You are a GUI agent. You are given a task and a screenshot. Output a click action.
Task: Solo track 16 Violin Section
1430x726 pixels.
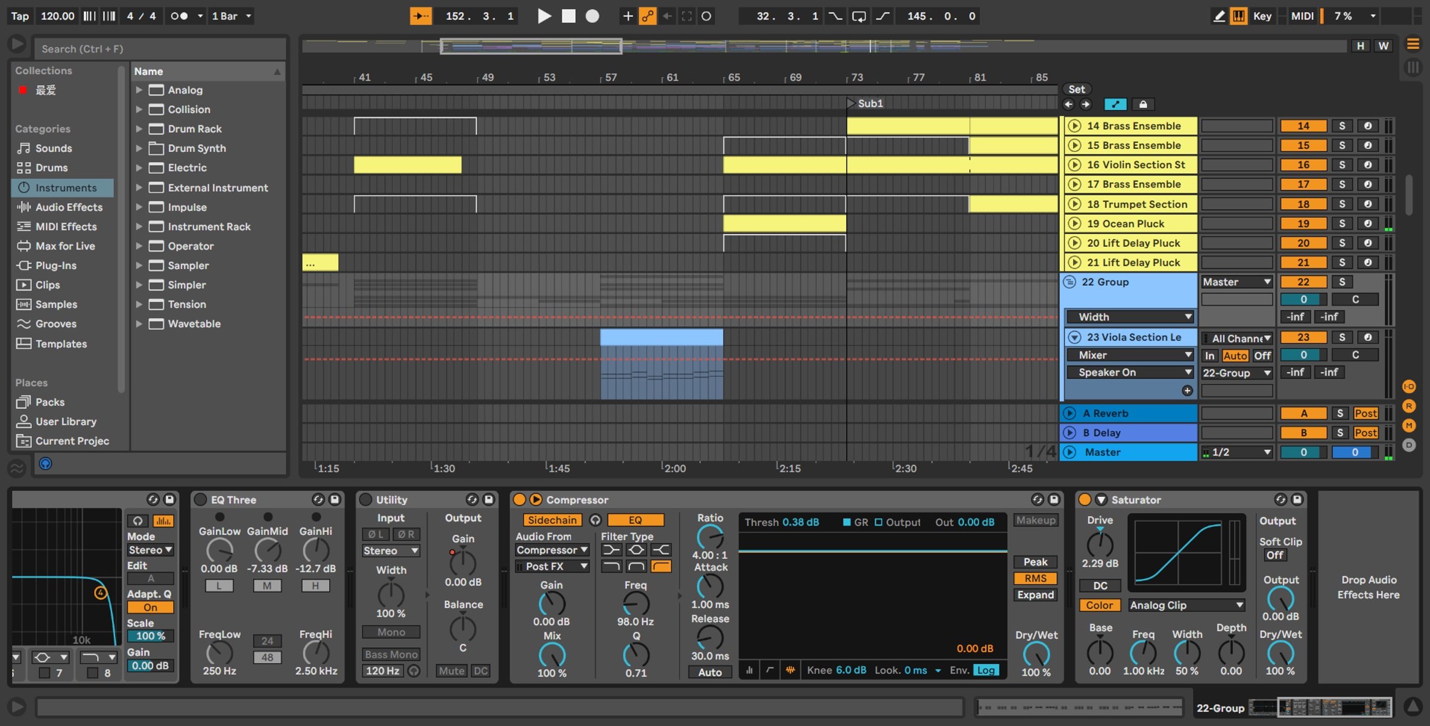coord(1342,165)
